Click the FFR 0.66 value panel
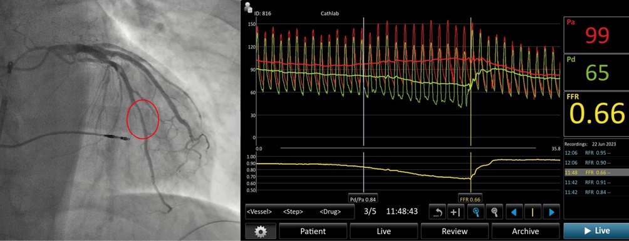The width and height of the screenshot is (629, 241). click(x=596, y=114)
